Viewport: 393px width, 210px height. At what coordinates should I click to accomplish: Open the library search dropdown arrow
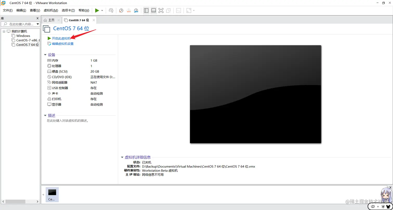click(x=38, y=24)
